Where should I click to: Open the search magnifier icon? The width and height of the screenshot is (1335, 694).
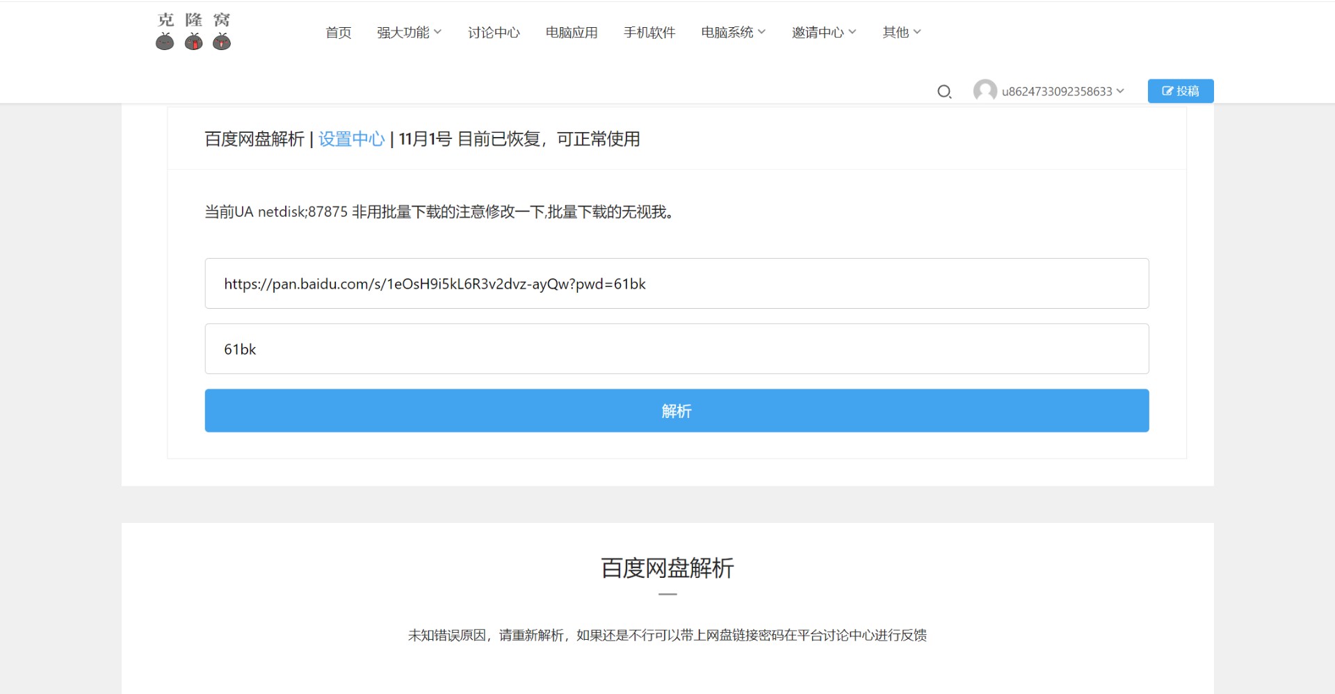[944, 92]
